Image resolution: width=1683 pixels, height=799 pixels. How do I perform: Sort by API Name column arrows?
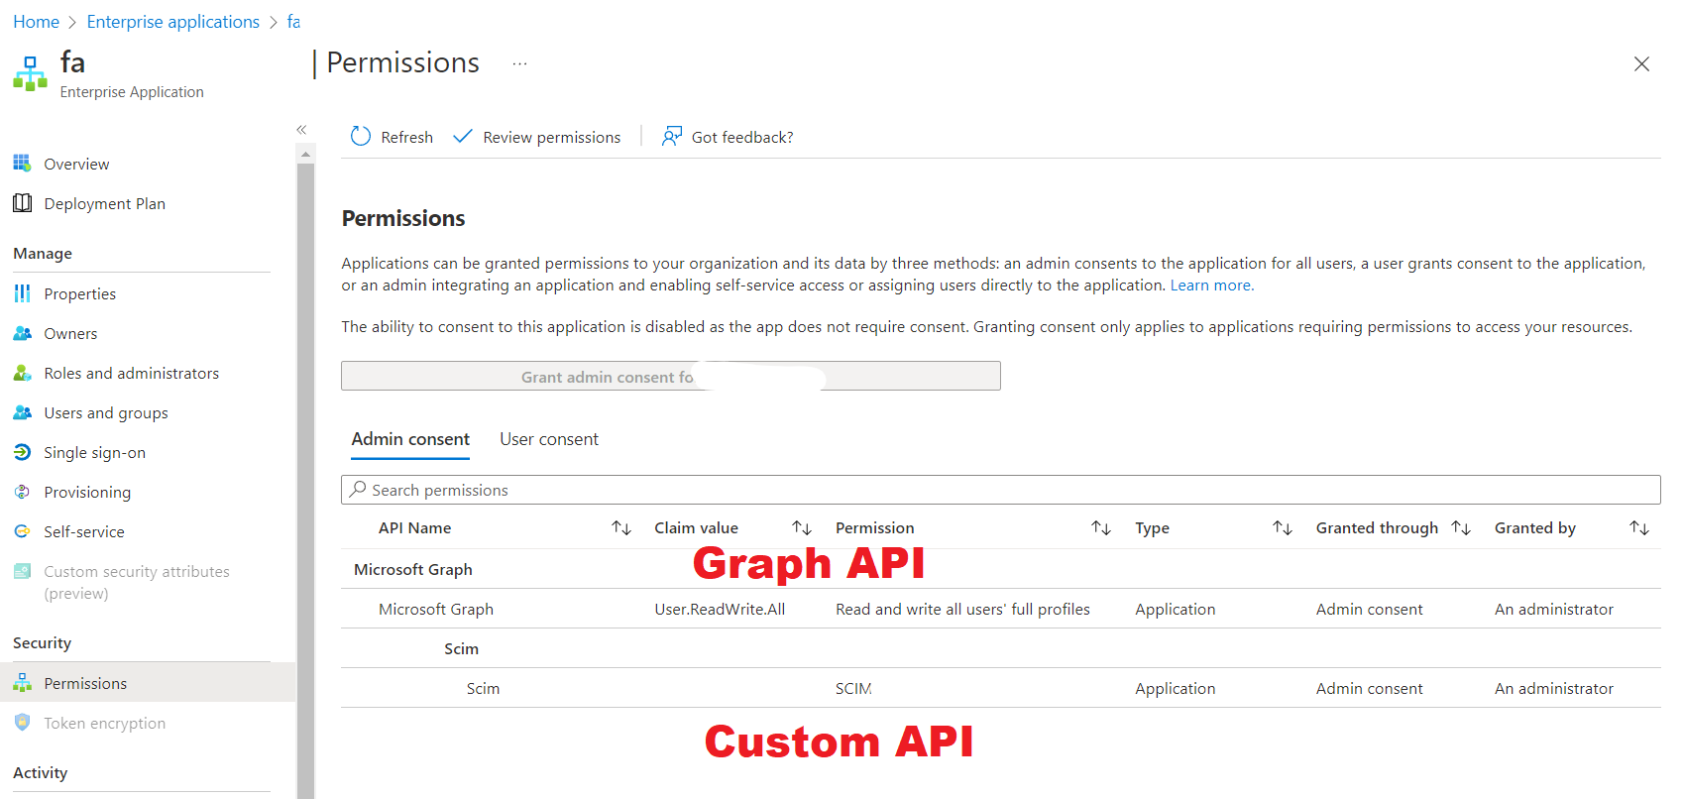(621, 527)
